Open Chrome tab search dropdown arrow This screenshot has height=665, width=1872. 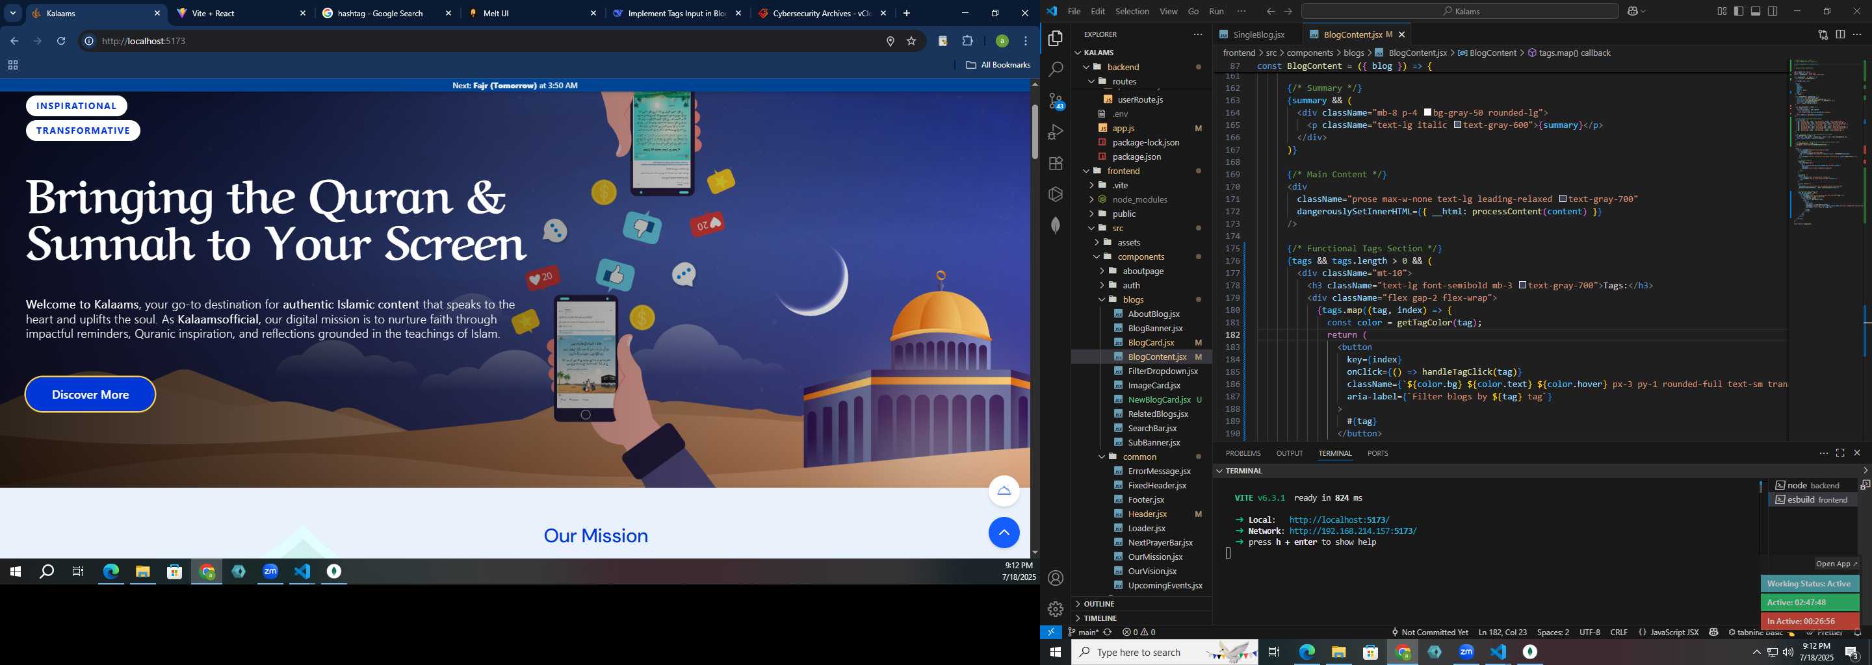click(x=12, y=13)
